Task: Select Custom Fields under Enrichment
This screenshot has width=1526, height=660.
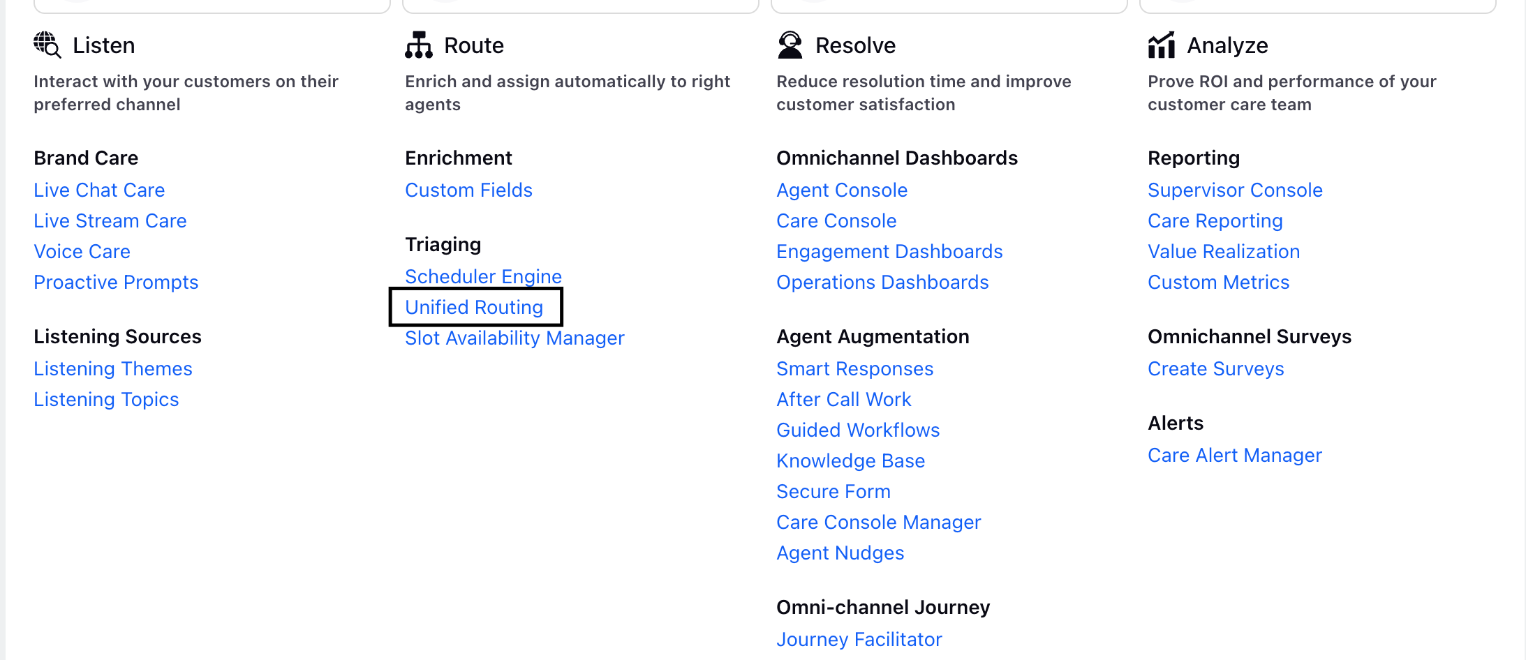Action: tap(468, 190)
